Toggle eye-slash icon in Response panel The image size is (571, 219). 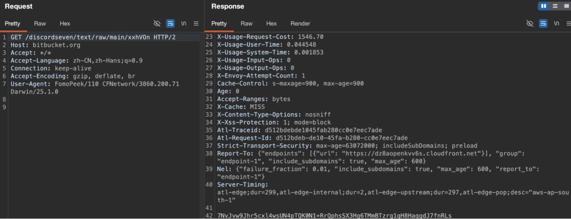[x=530, y=24]
